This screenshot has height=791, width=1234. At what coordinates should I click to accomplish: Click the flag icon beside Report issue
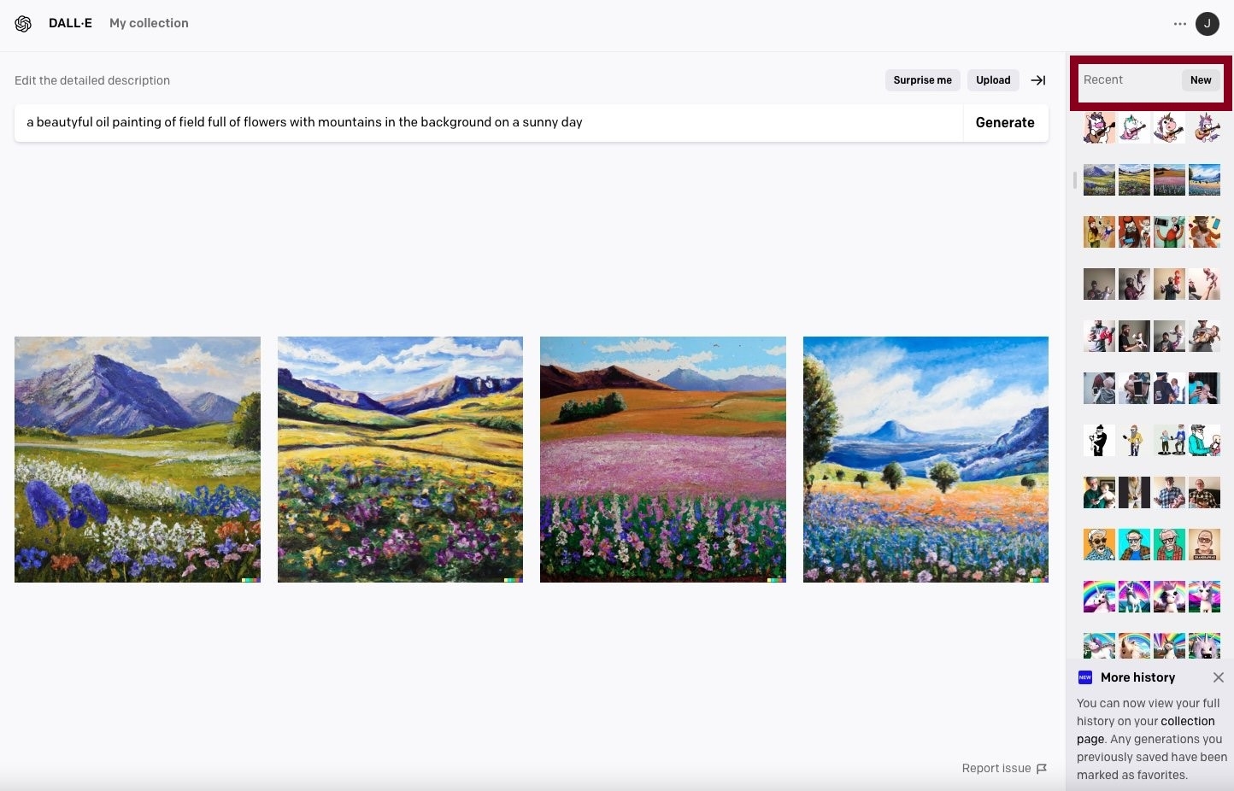[1042, 769]
